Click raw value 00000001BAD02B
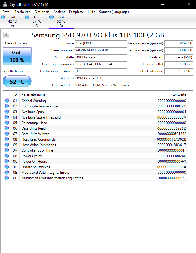The height and width of the screenshot is (253, 196). tap(172, 139)
